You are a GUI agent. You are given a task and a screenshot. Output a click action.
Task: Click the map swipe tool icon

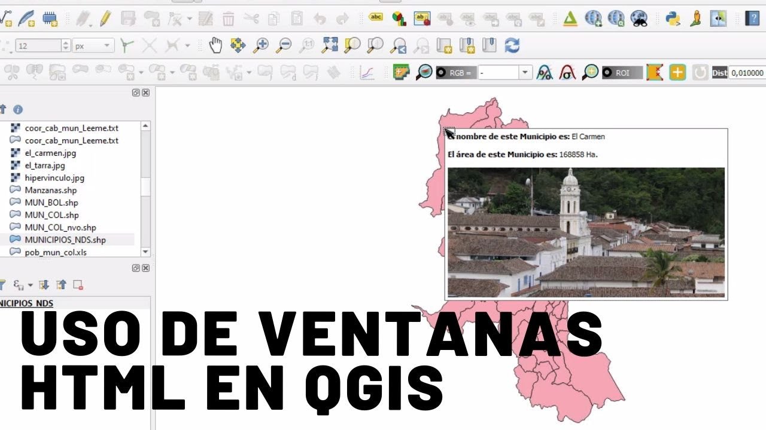(x=718, y=19)
